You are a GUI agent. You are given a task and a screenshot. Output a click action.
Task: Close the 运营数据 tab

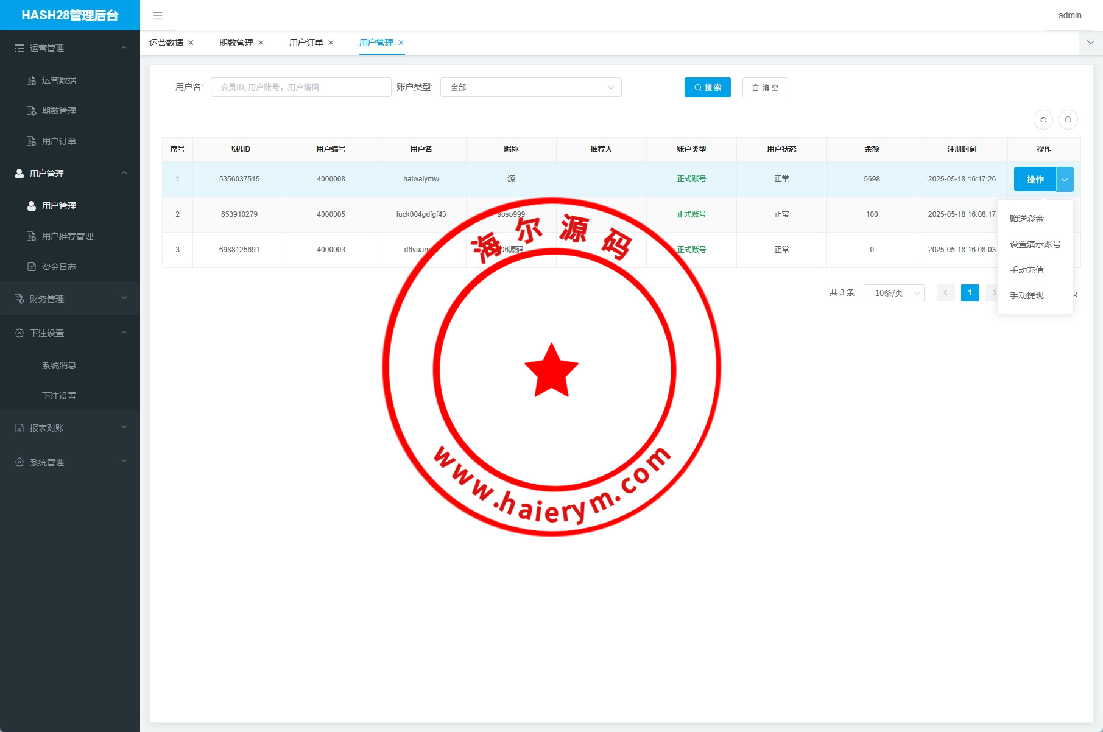(191, 43)
